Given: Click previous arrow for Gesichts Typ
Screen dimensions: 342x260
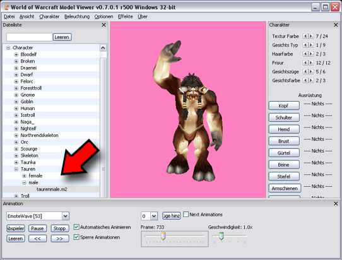Looking at the screenshot, I should [x=305, y=45].
